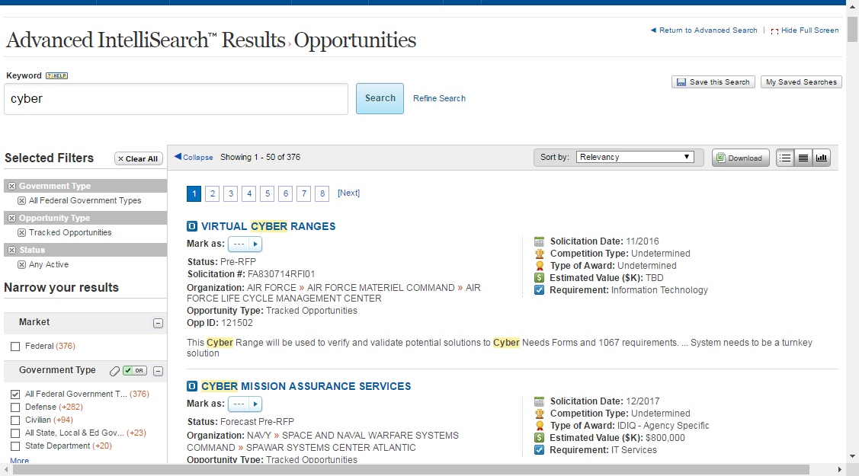Open Refine Search

coord(439,98)
